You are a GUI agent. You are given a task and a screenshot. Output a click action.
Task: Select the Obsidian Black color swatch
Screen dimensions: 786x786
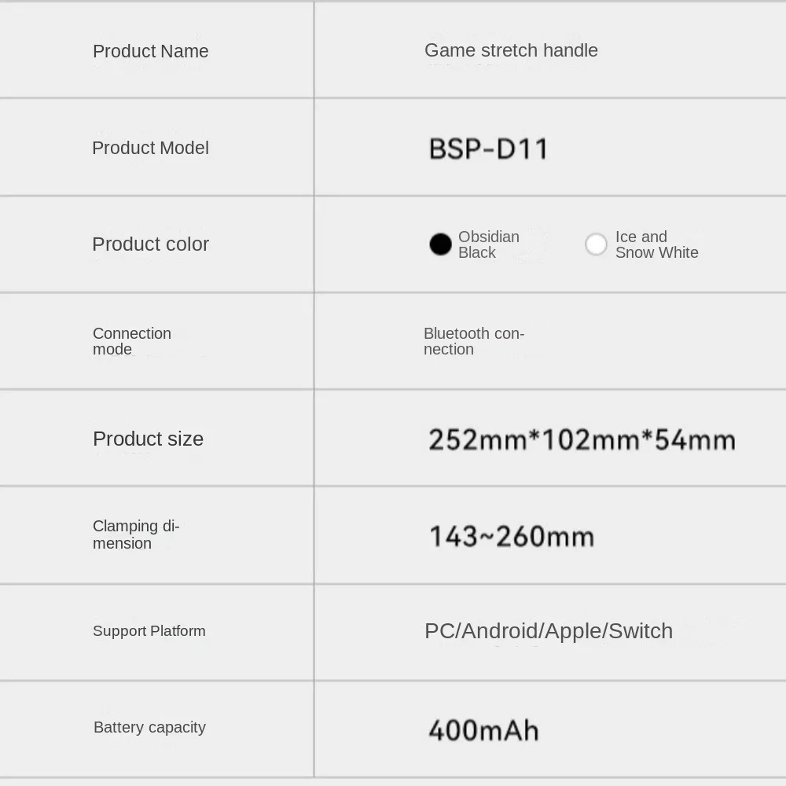440,244
